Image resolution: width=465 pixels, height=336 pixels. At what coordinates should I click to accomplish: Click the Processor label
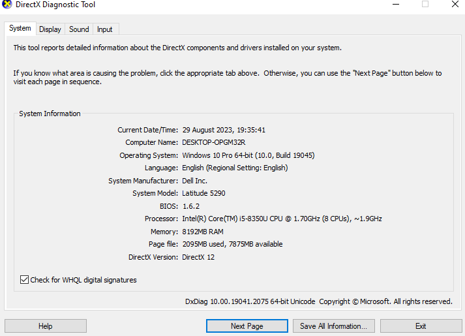tap(161, 219)
